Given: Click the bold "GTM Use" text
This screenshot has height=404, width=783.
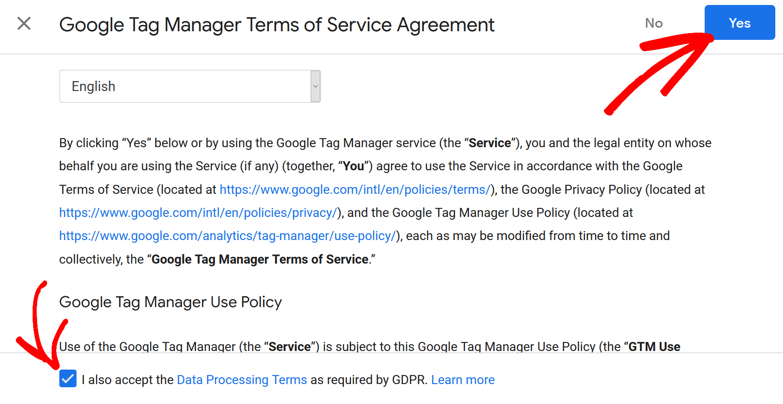Looking at the screenshot, I should click(x=654, y=346).
